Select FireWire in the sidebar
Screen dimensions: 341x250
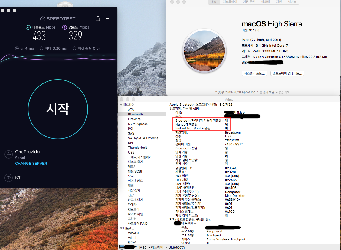[x=134, y=119]
